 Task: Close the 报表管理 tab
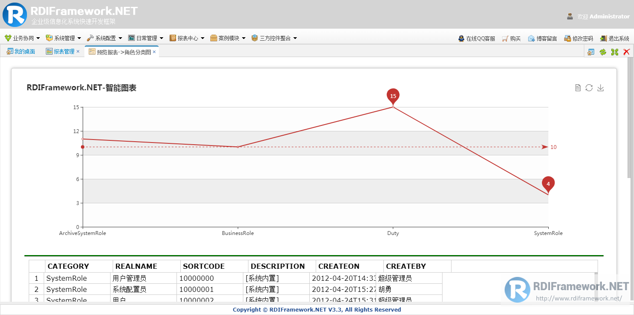[78, 51]
